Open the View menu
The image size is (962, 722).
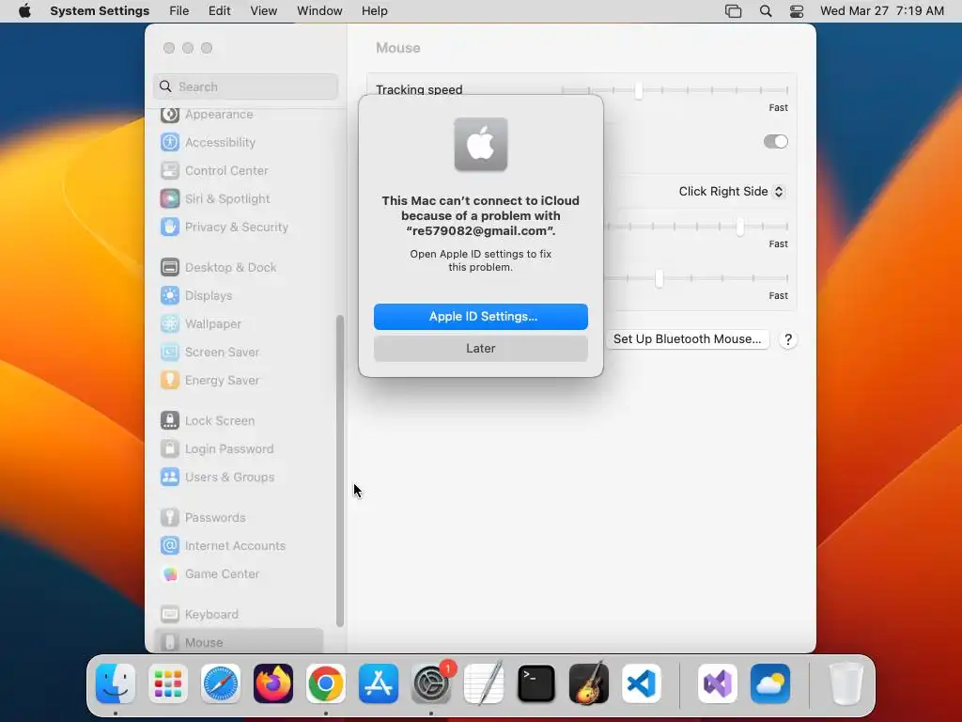264,11
